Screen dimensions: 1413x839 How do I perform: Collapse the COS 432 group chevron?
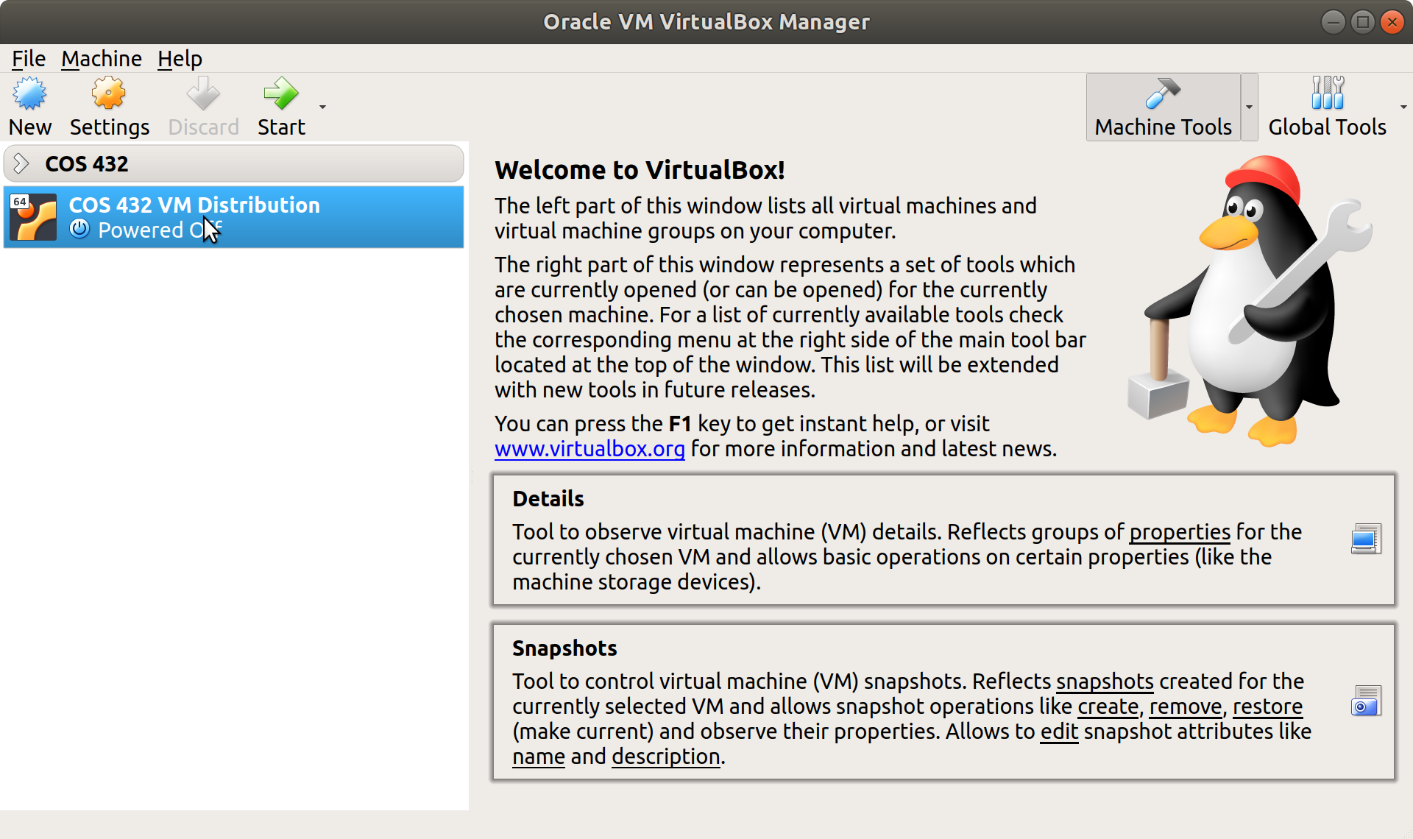(x=21, y=163)
